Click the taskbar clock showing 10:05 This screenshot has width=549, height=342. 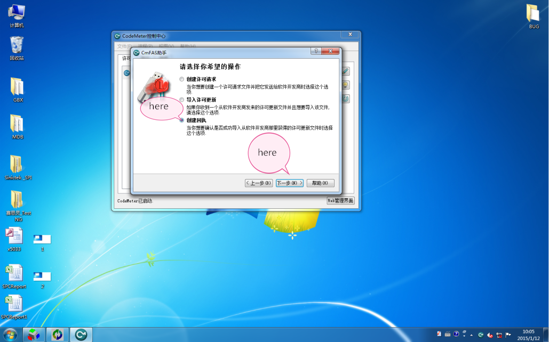[528, 335]
